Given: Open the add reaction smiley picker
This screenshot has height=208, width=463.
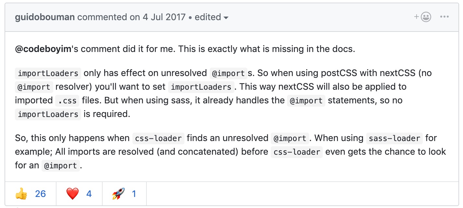Looking at the screenshot, I should (x=423, y=17).
